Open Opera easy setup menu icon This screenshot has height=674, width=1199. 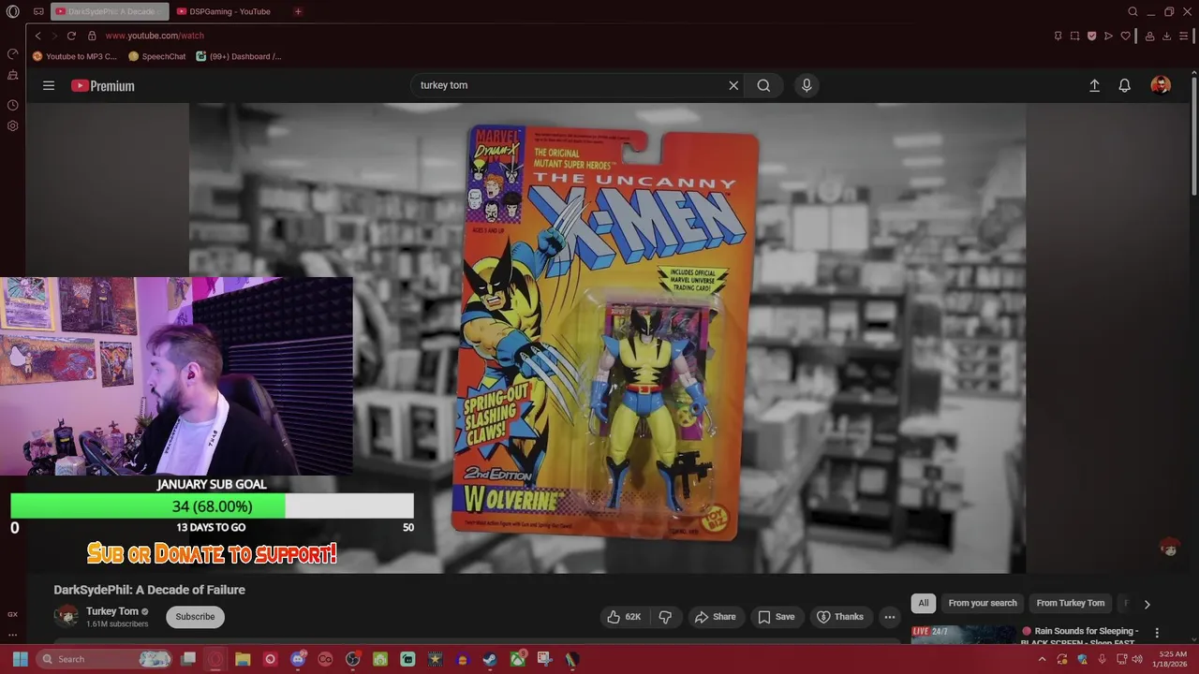tap(1185, 36)
